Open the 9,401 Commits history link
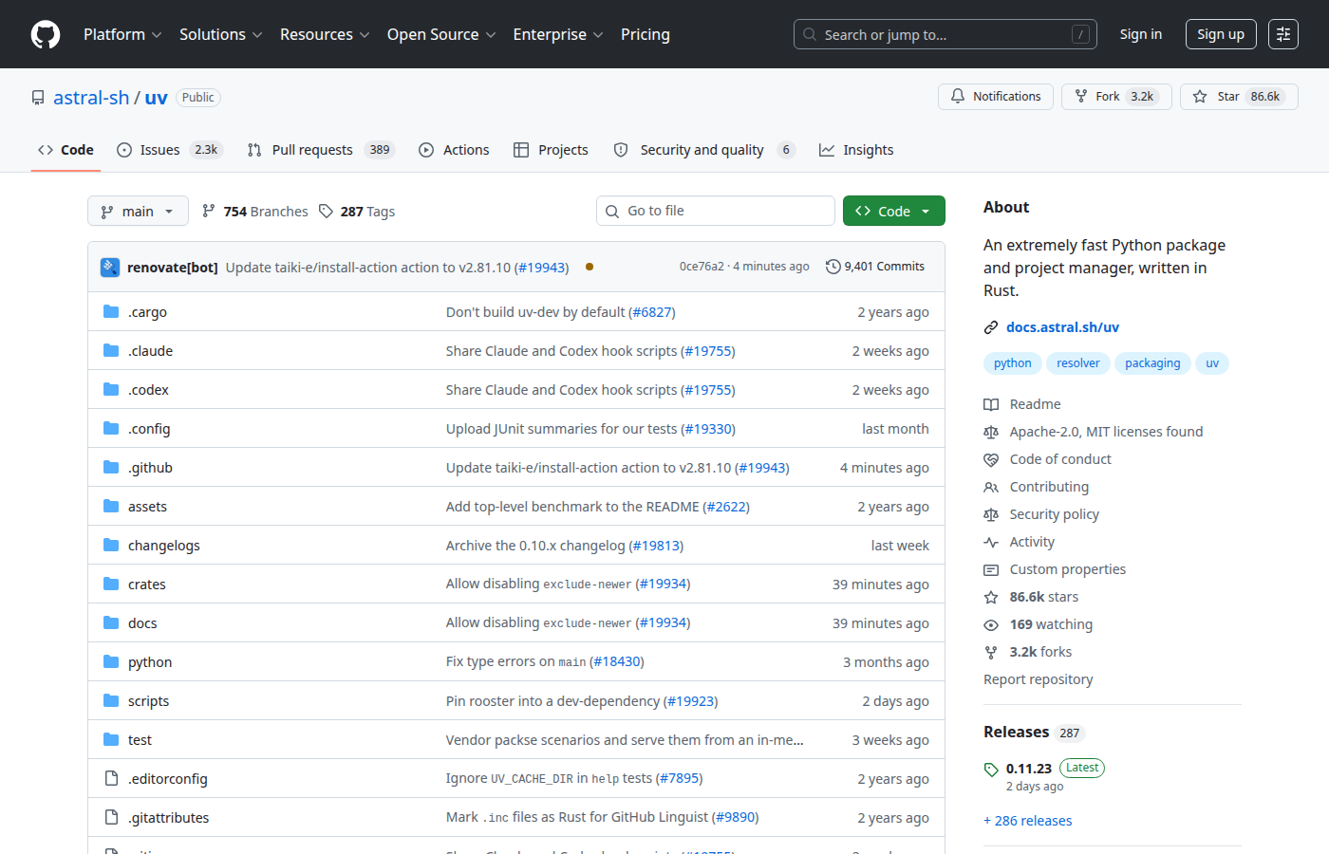Screen dimensions: 1329x854 (x=875, y=267)
